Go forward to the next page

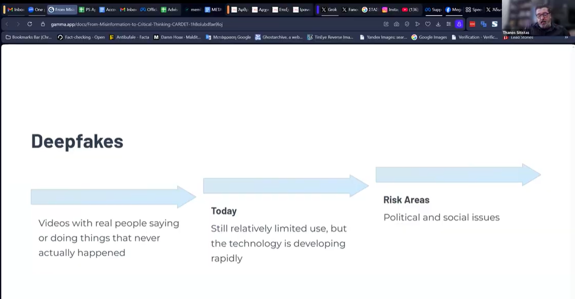point(18,24)
